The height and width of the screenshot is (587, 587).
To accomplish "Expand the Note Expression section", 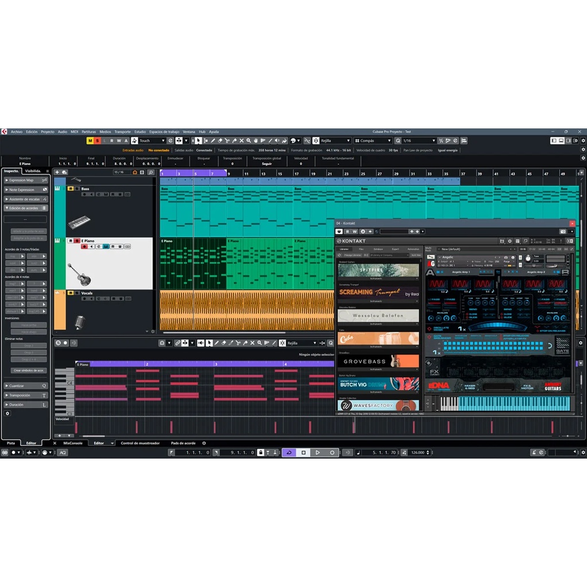I will pos(25,190).
